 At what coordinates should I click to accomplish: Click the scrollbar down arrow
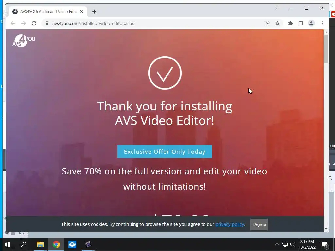pos(326,229)
